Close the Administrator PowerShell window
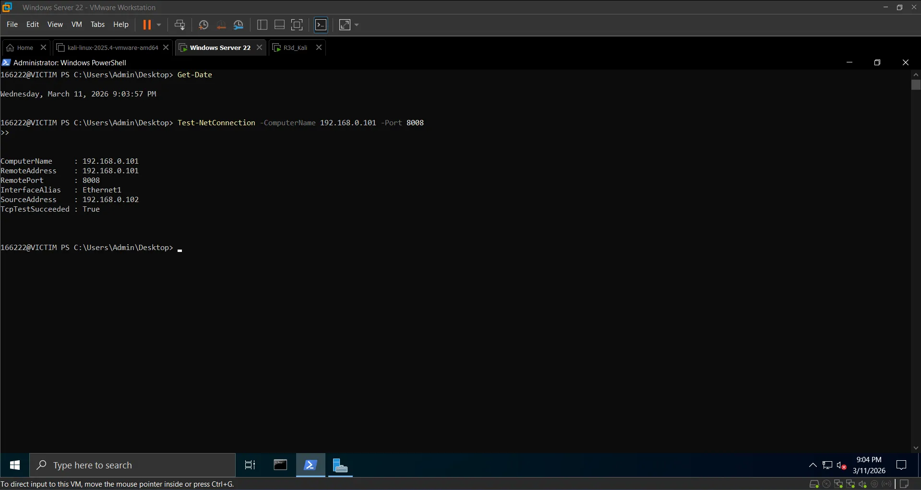This screenshot has width=921, height=490. [906, 62]
